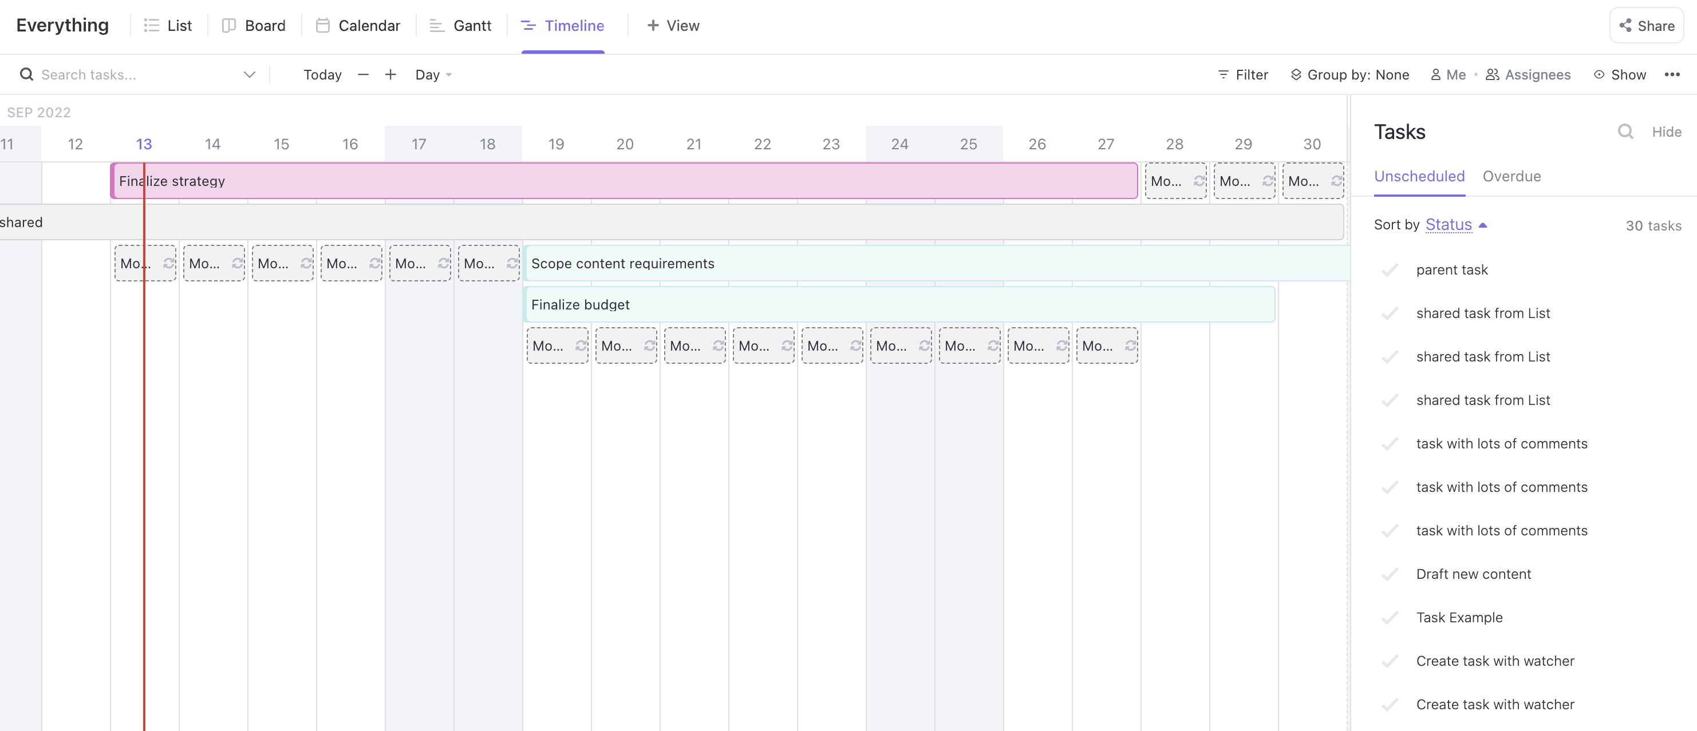Expand the search tasks dropdown chevron
Viewport: 1697px width, 731px height.
tap(249, 74)
